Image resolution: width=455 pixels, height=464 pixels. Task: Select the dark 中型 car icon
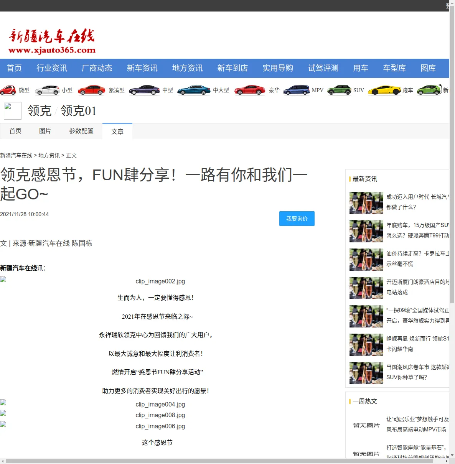[144, 90]
